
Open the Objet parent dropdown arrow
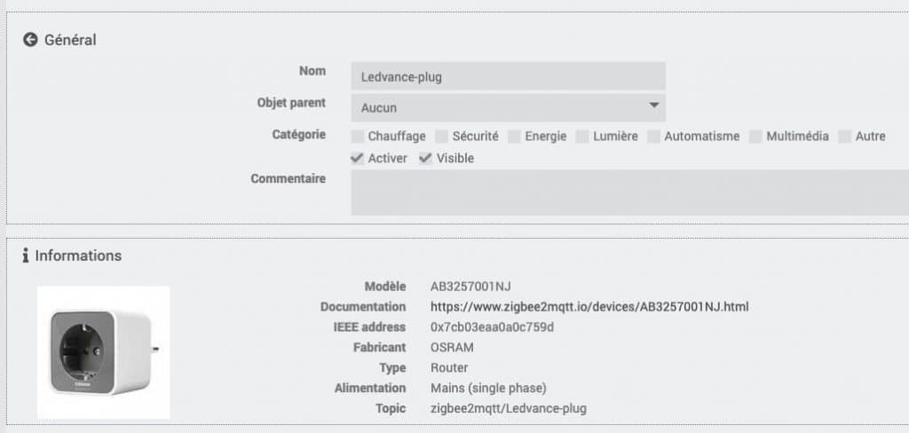tap(654, 106)
